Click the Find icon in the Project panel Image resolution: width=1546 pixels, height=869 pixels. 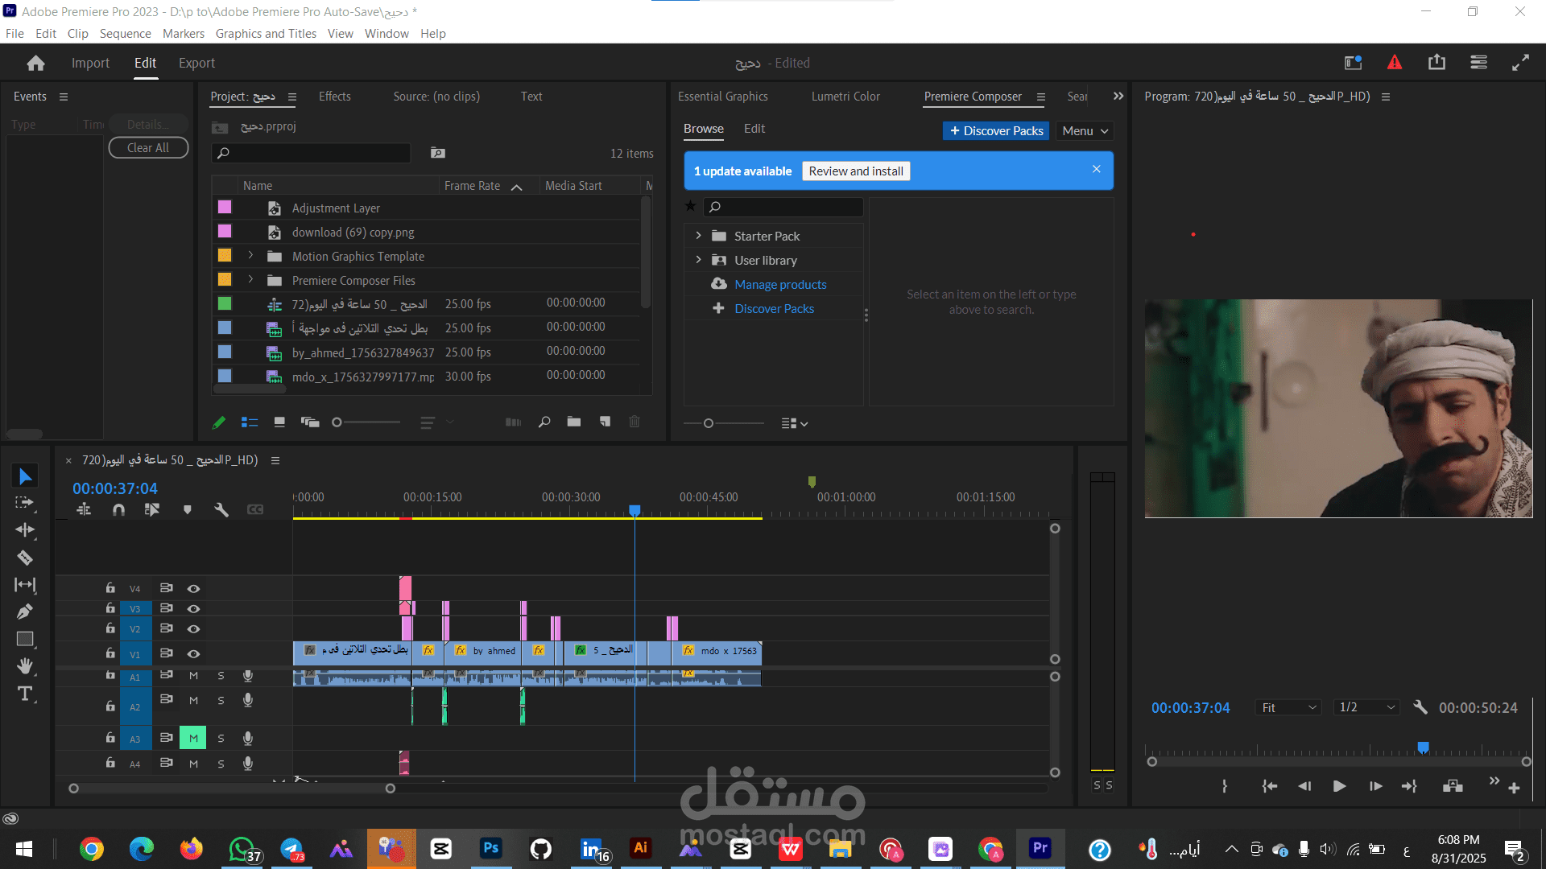[x=544, y=422]
